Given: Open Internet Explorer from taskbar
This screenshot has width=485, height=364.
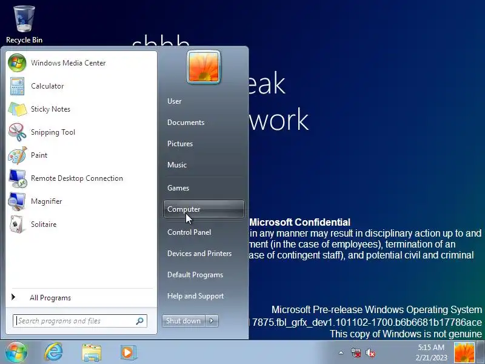Looking at the screenshot, I should point(53,352).
